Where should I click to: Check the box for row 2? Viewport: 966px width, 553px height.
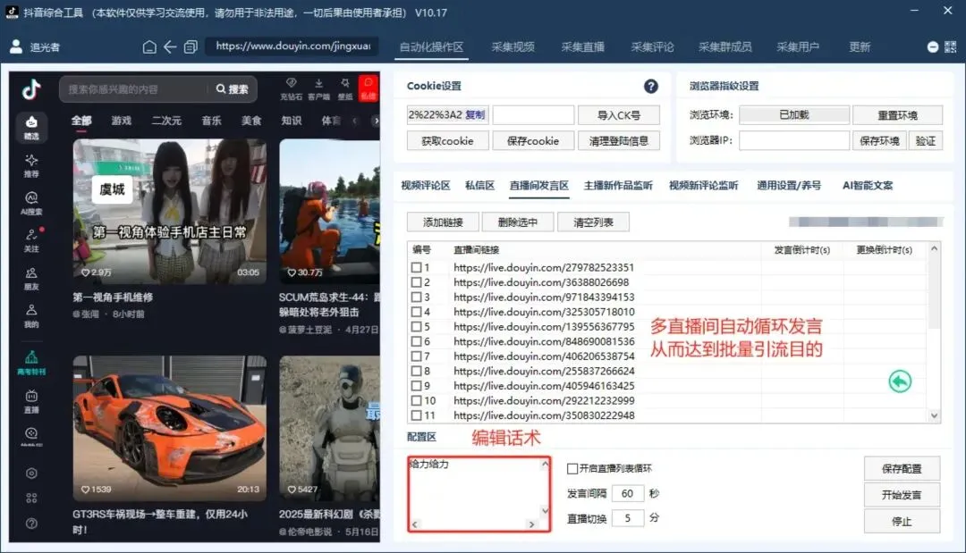[417, 282]
